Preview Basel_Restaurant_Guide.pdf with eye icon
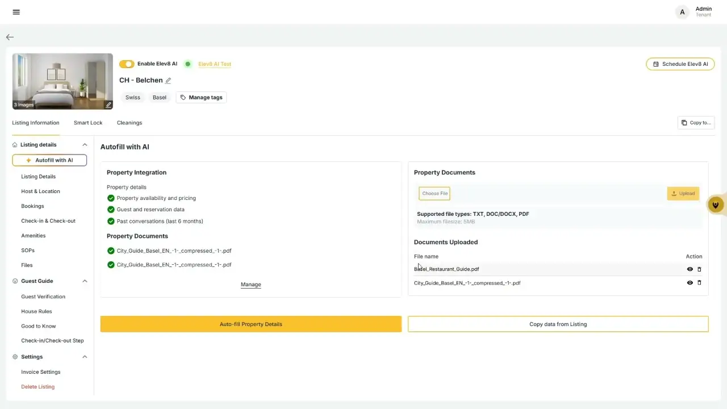The image size is (727, 409). pyautogui.click(x=690, y=269)
